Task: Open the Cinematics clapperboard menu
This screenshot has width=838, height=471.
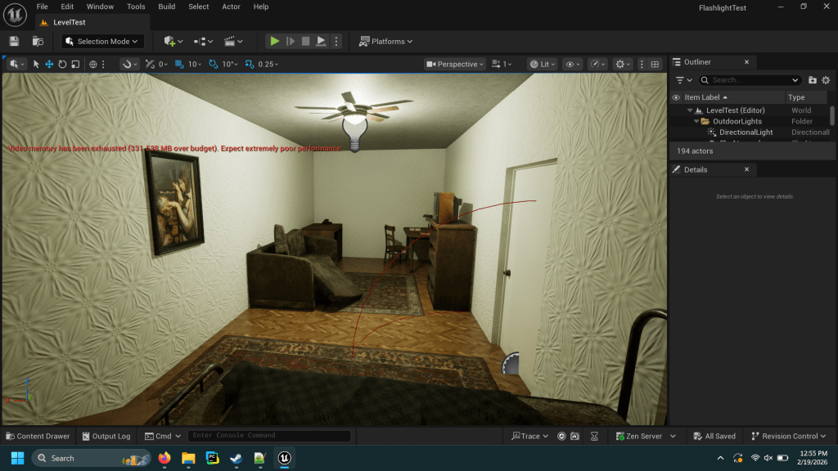Action: point(233,41)
